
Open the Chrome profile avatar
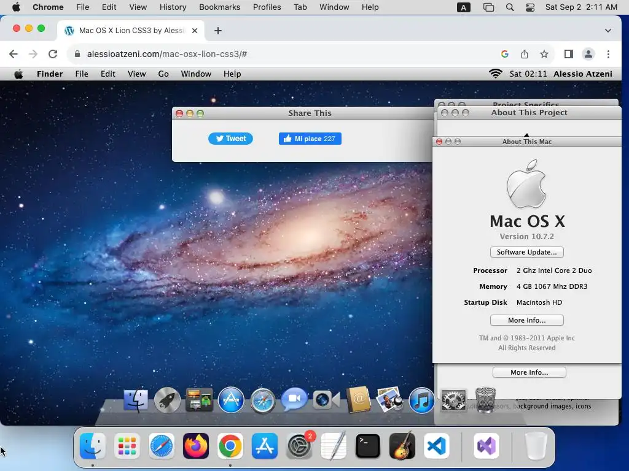tap(588, 54)
